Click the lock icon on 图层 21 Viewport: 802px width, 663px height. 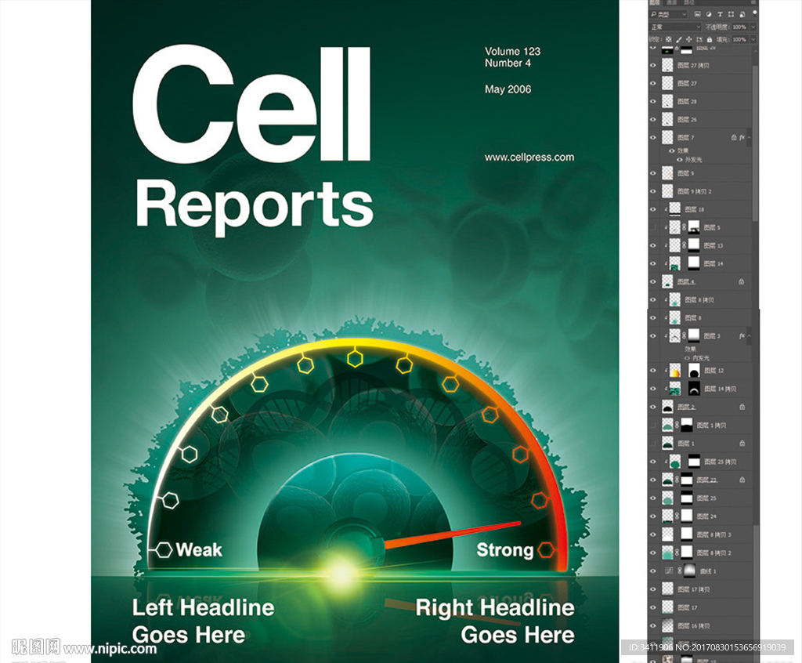[x=742, y=480]
